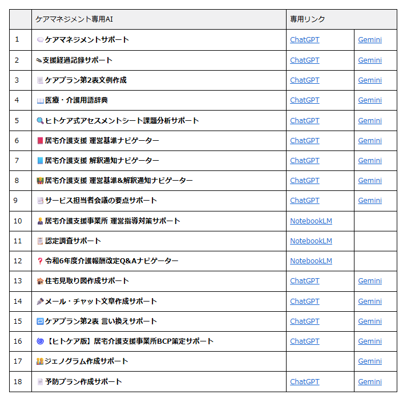Open the NotebookLM link for 認定調査サポート
This screenshot has height=399, width=407.
311,241
